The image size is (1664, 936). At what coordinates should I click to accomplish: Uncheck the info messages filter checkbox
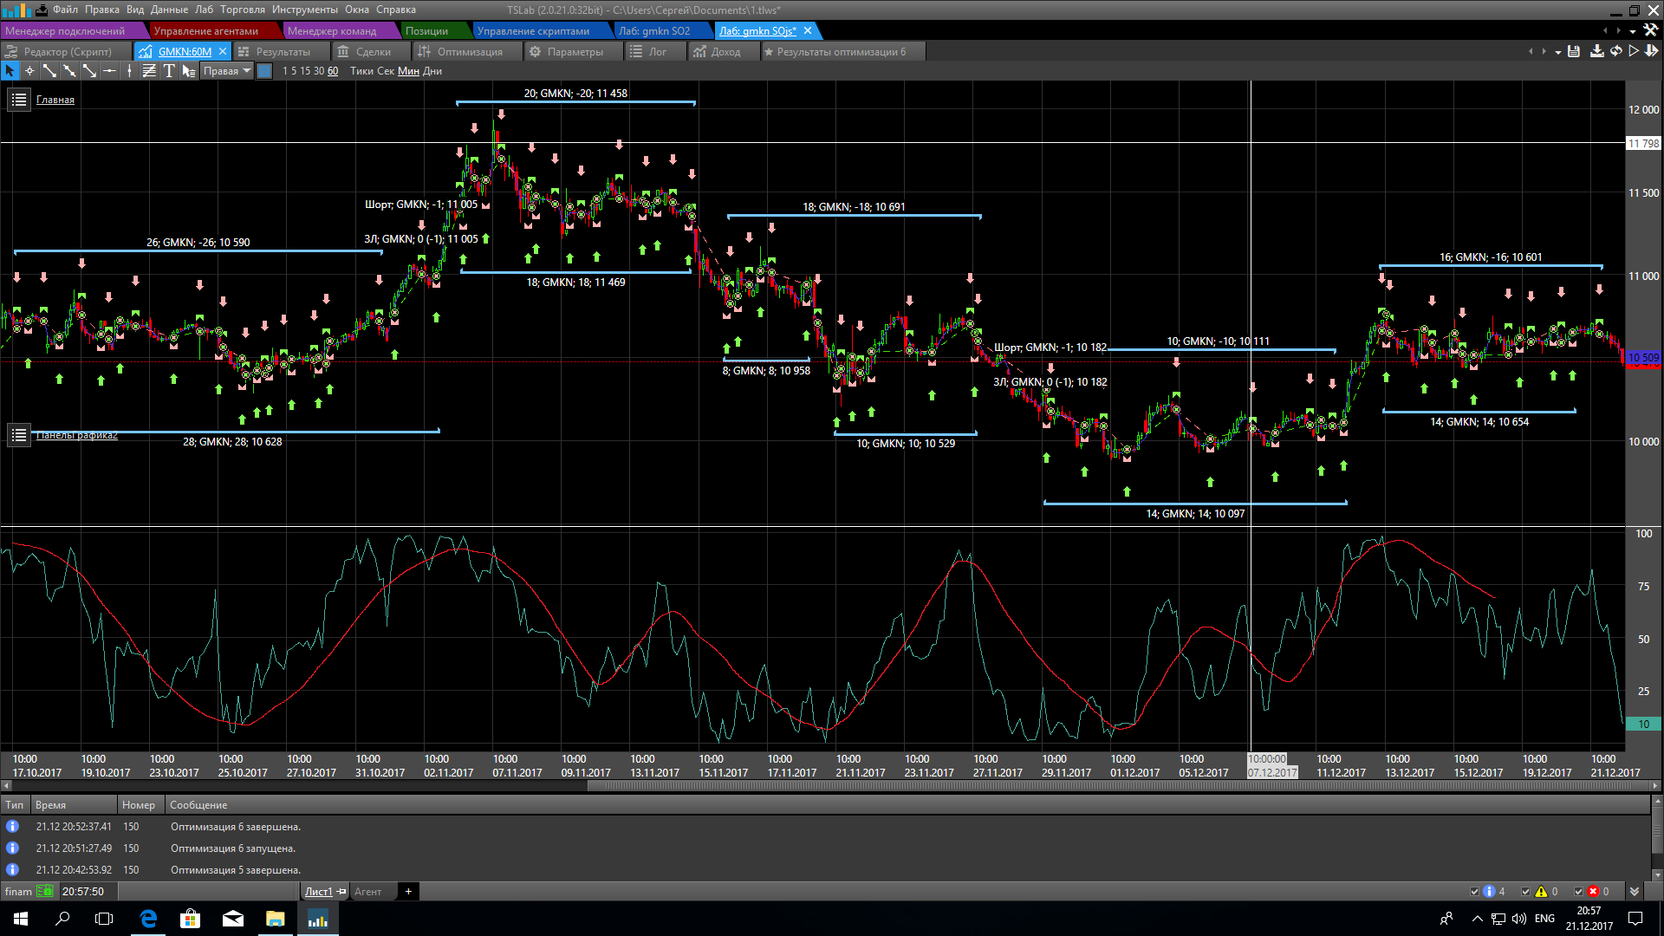point(1474,891)
